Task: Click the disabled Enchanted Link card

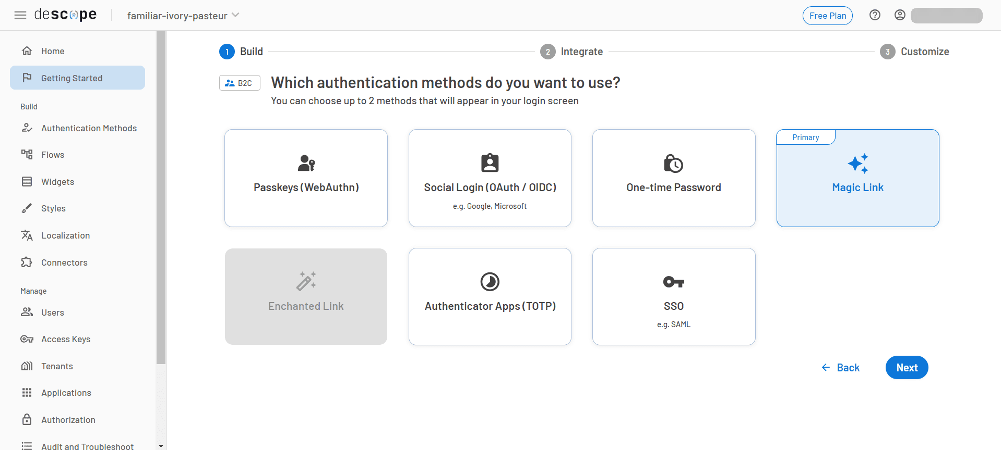Action: [306, 296]
